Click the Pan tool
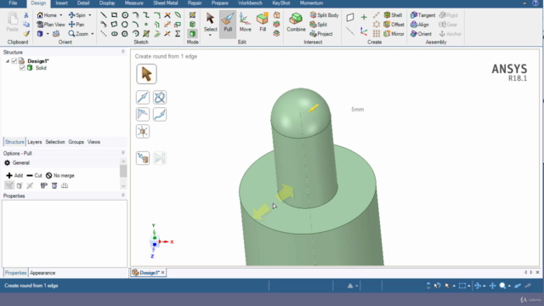Image resolution: width=544 pixels, height=306 pixels. coord(76,25)
